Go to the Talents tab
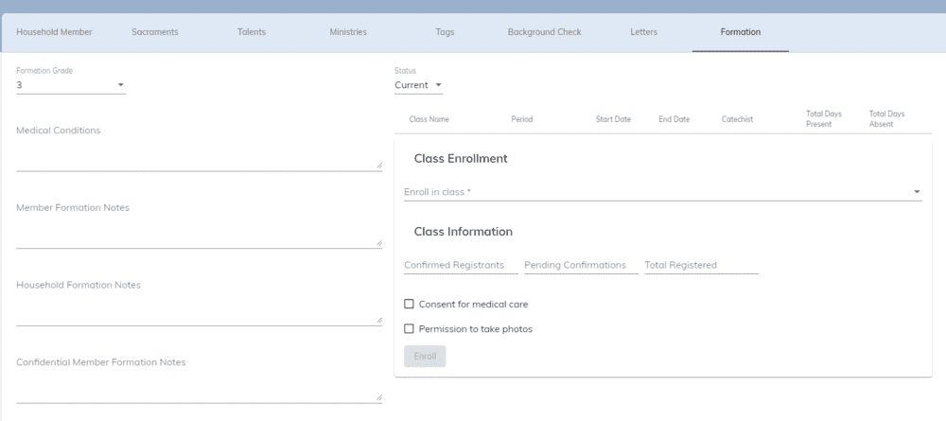946x421 pixels. (252, 32)
